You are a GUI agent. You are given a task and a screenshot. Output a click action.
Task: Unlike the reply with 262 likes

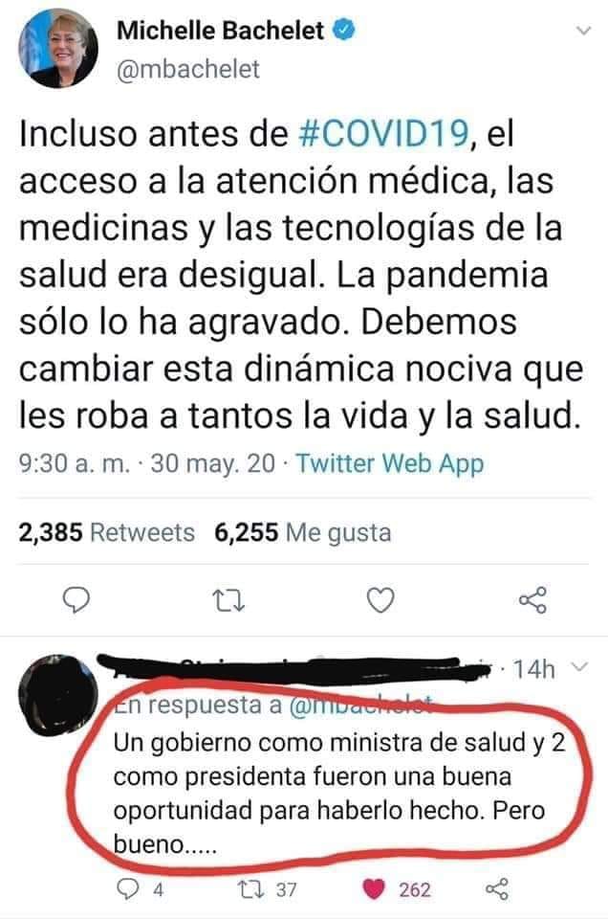click(x=374, y=889)
